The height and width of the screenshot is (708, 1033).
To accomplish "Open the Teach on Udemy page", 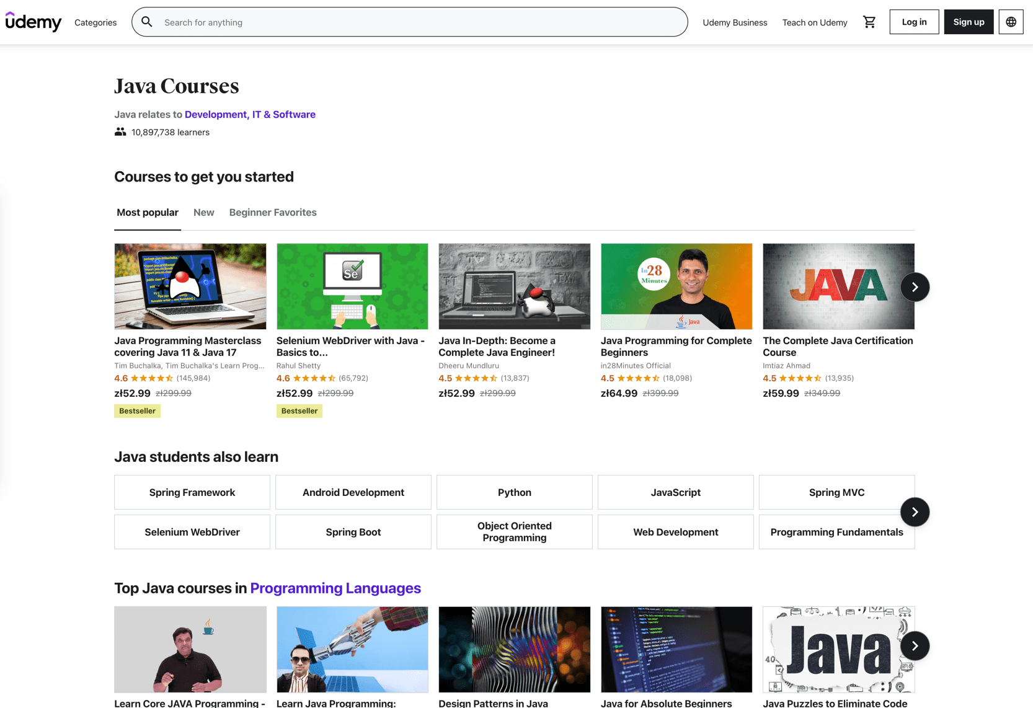I will tap(815, 22).
